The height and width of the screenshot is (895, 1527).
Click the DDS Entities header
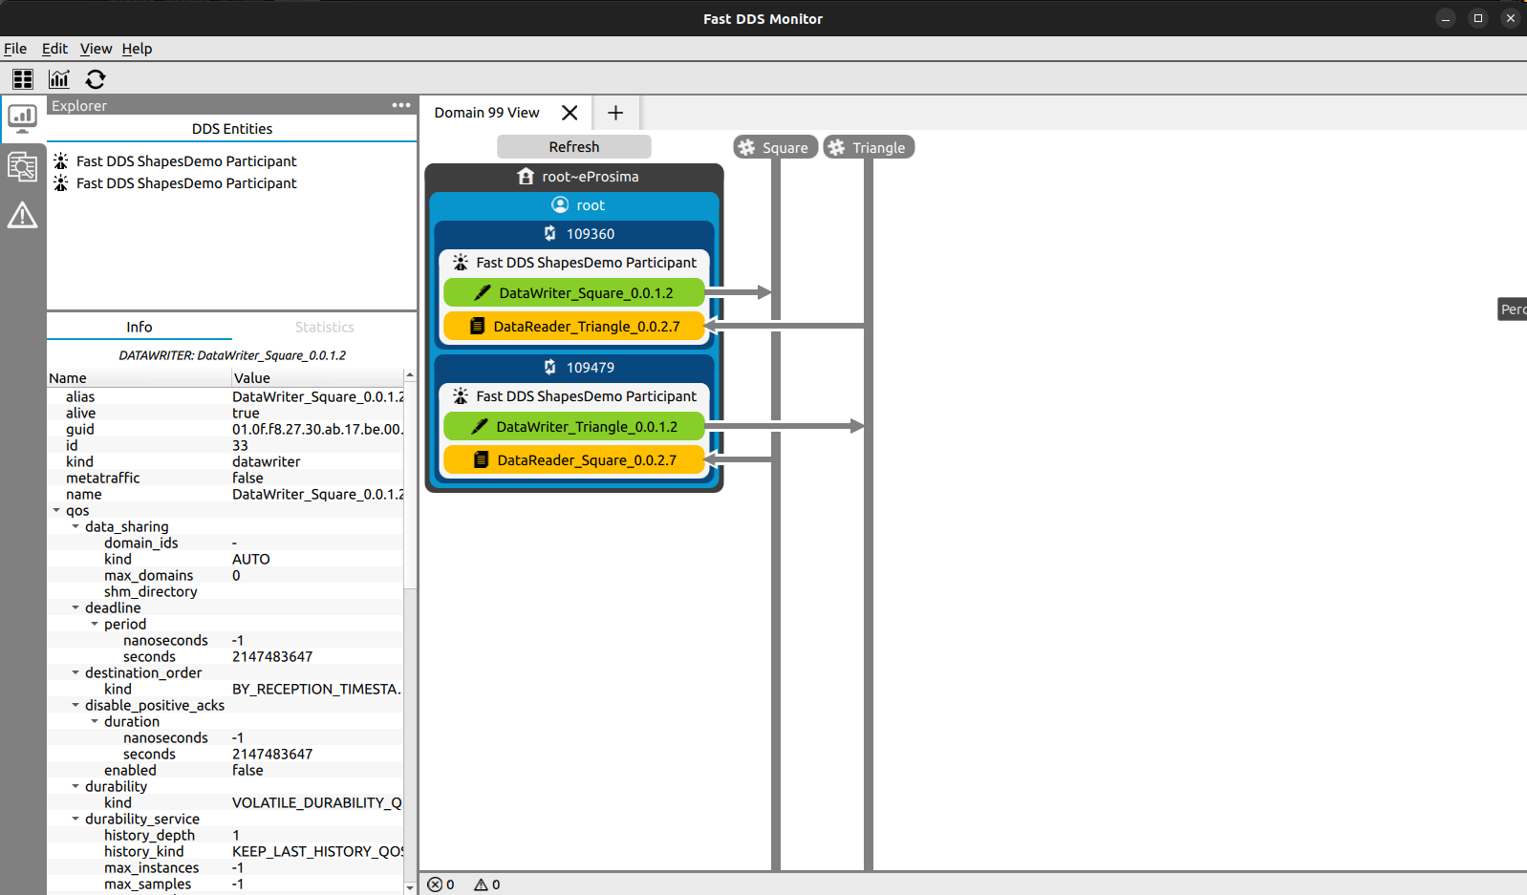(232, 129)
